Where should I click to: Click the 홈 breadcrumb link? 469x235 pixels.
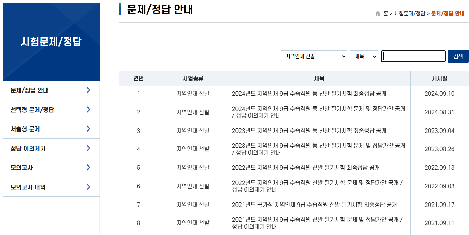coord(385,14)
